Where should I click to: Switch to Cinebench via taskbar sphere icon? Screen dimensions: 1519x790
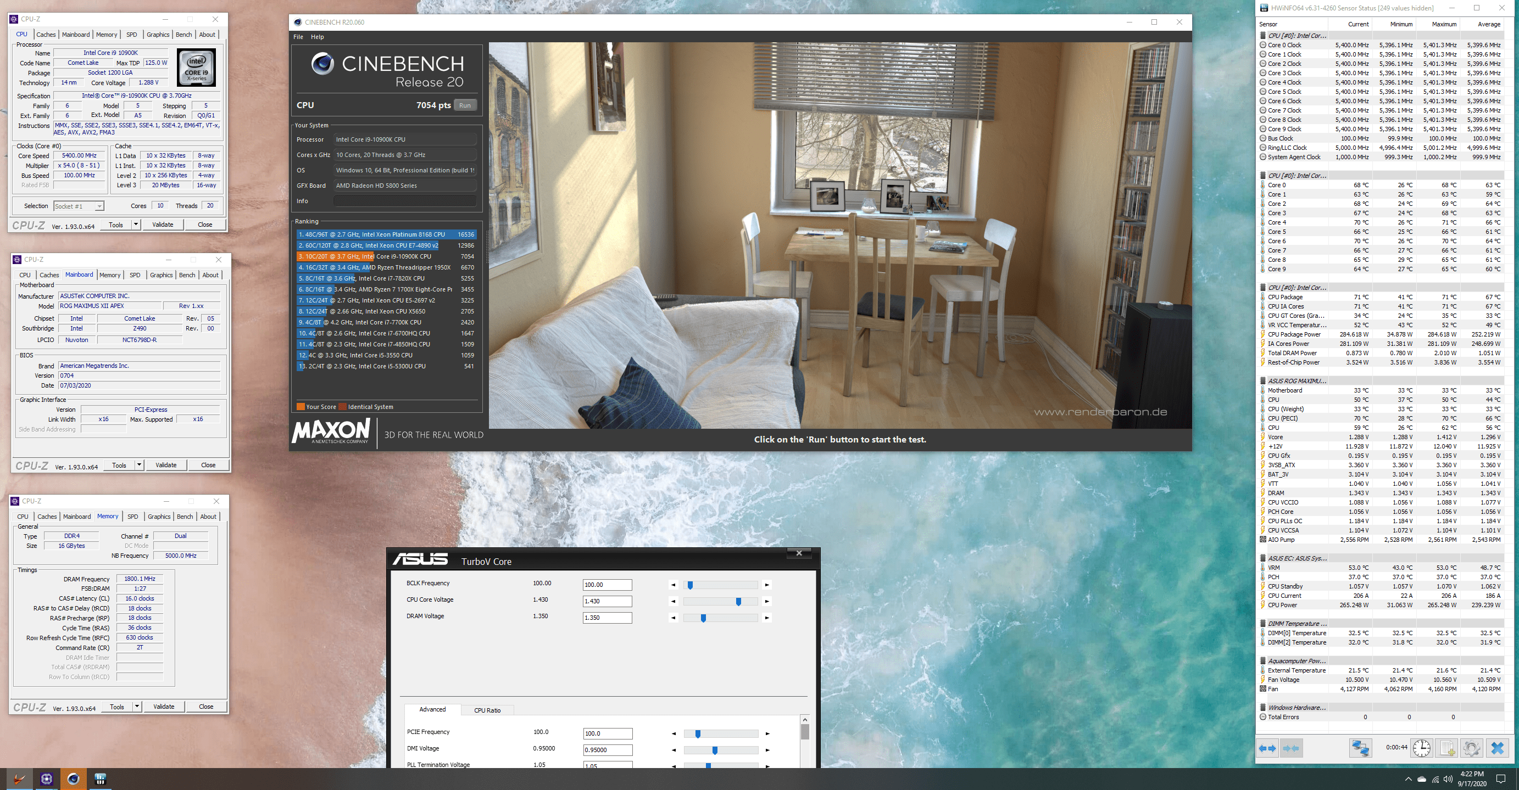73,779
